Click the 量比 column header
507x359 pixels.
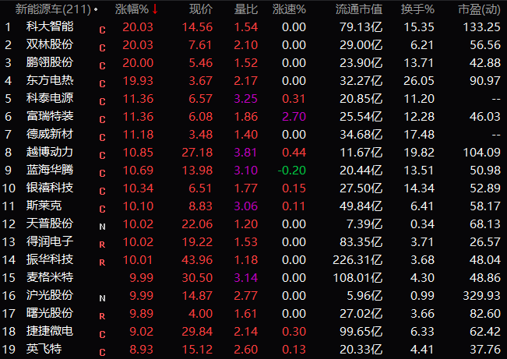tap(246, 9)
